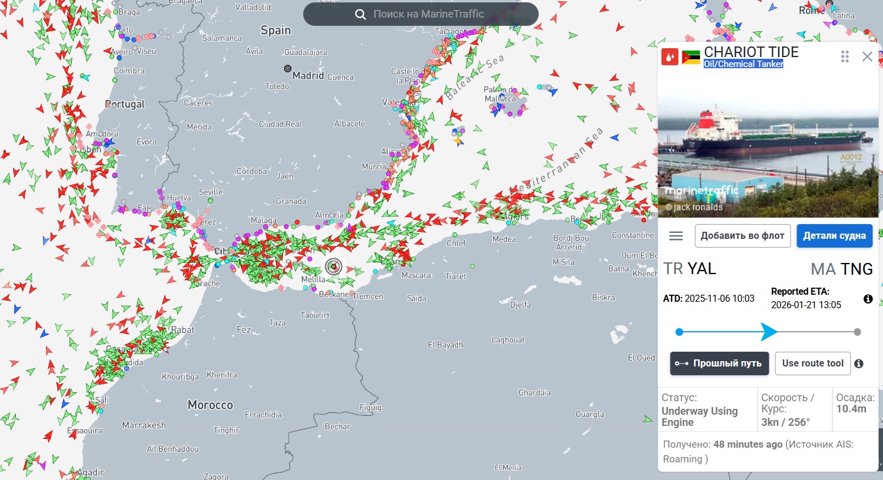Click the red tanker type icon
The width and height of the screenshot is (883, 480).
pos(670,57)
